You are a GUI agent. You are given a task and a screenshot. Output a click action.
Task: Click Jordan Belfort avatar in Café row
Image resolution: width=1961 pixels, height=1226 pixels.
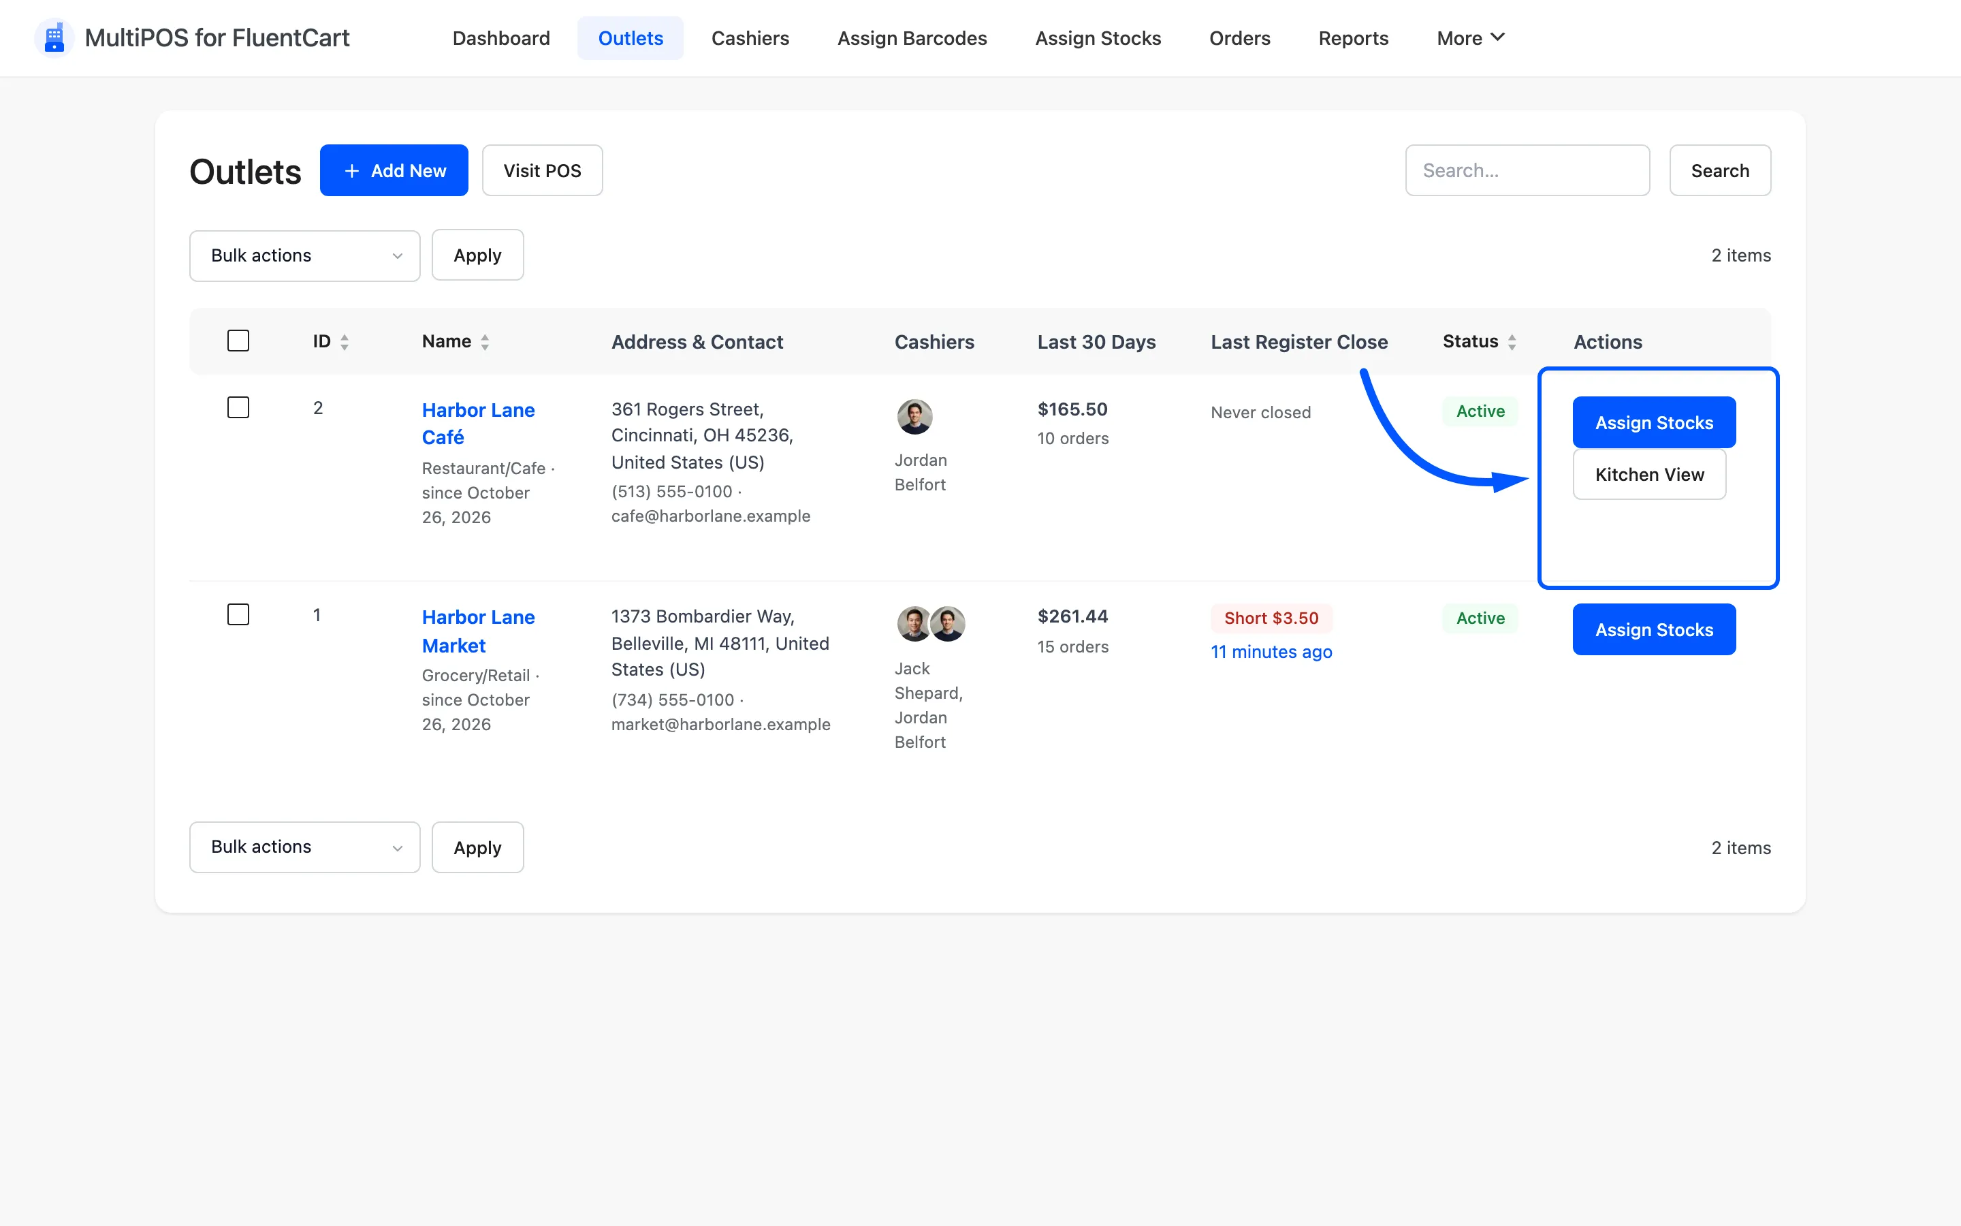(x=914, y=417)
